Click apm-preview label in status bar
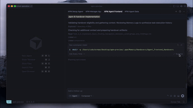Image resolution: width=193 pixels, height=108 pixels. (18, 102)
